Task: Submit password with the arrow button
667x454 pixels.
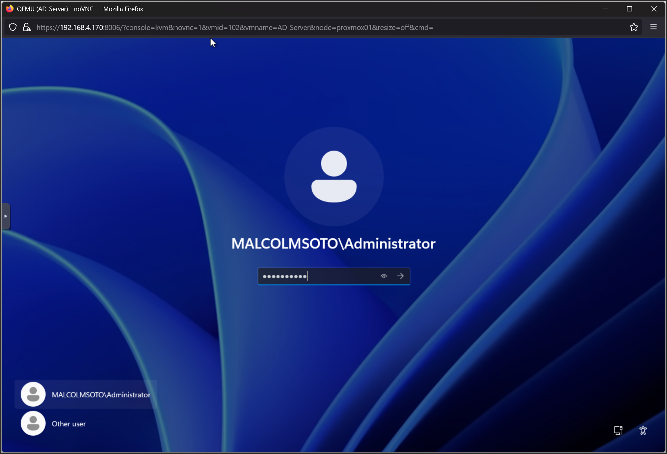Action: tap(400, 276)
